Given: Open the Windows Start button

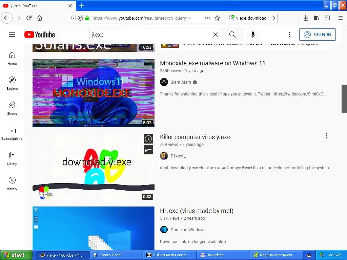Looking at the screenshot, I should click(x=16, y=255).
